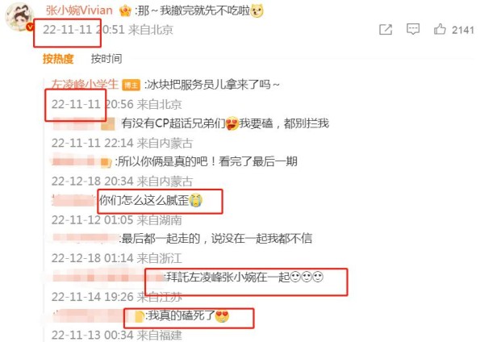Open the comment speech bubble icon
Screen dimensions: 484x342
coord(413,29)
